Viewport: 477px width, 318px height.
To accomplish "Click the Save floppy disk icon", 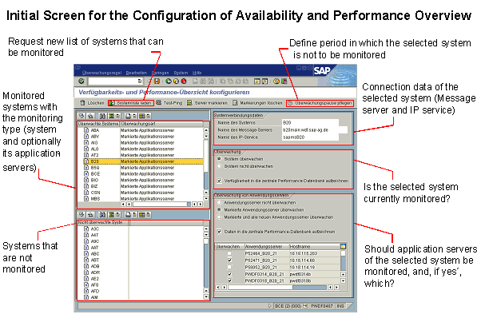I will [x=157, y=81].
